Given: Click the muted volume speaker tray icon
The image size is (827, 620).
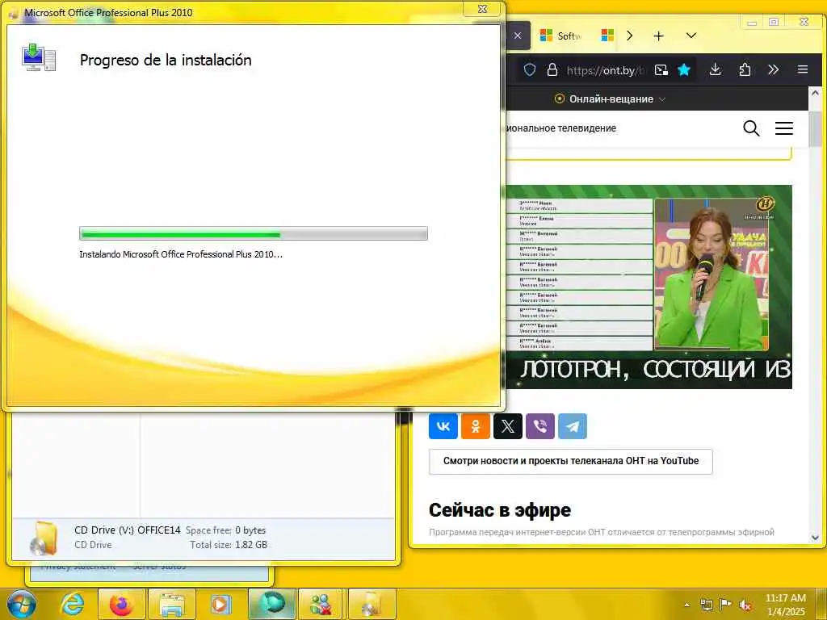Looking at the screenshot, I should tap(745, 605).
